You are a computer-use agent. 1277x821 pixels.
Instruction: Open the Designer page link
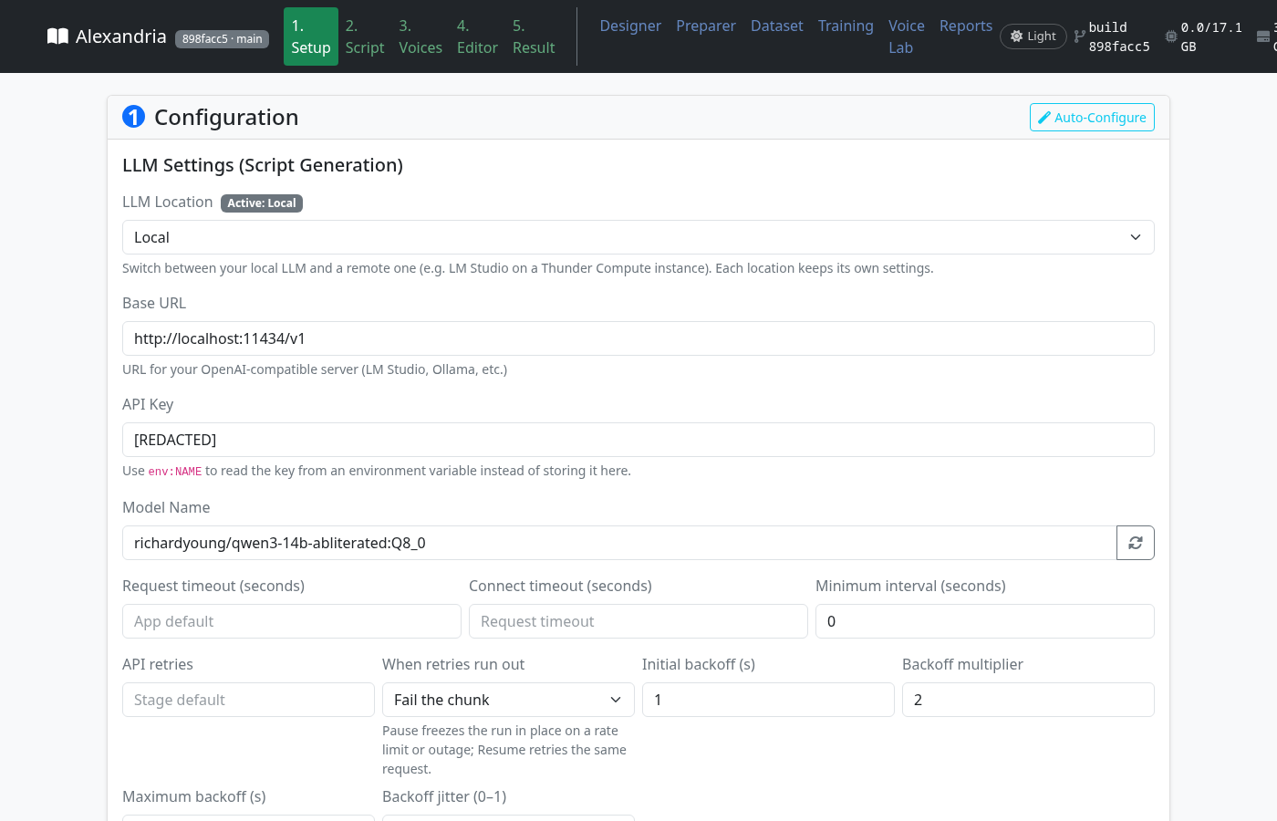pyautogui.click(x=630, y=26)
